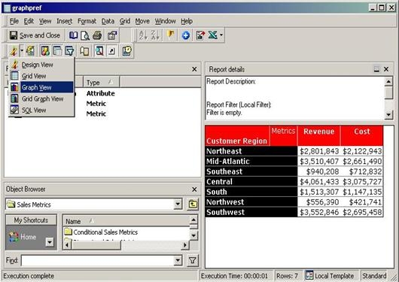Open the Move menu
Image resolution: width=399 pixels, height=282 pixels.
point(142,21)
